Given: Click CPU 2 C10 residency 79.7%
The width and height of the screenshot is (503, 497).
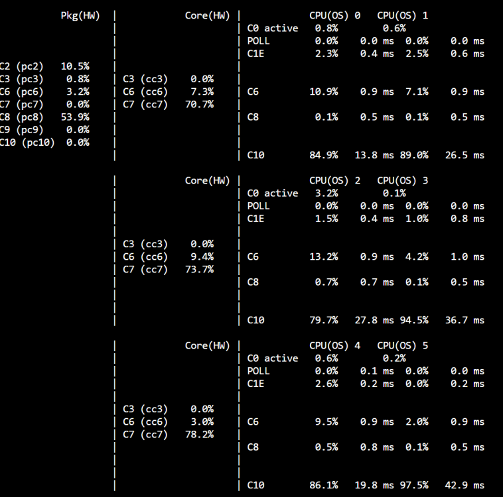Looking at the screenshot, I should click(x=323, y=320).
